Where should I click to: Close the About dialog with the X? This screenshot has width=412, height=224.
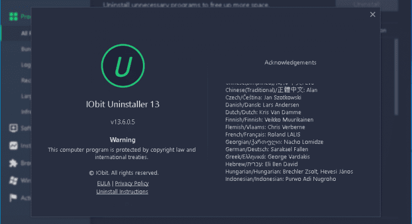(373, 15)
